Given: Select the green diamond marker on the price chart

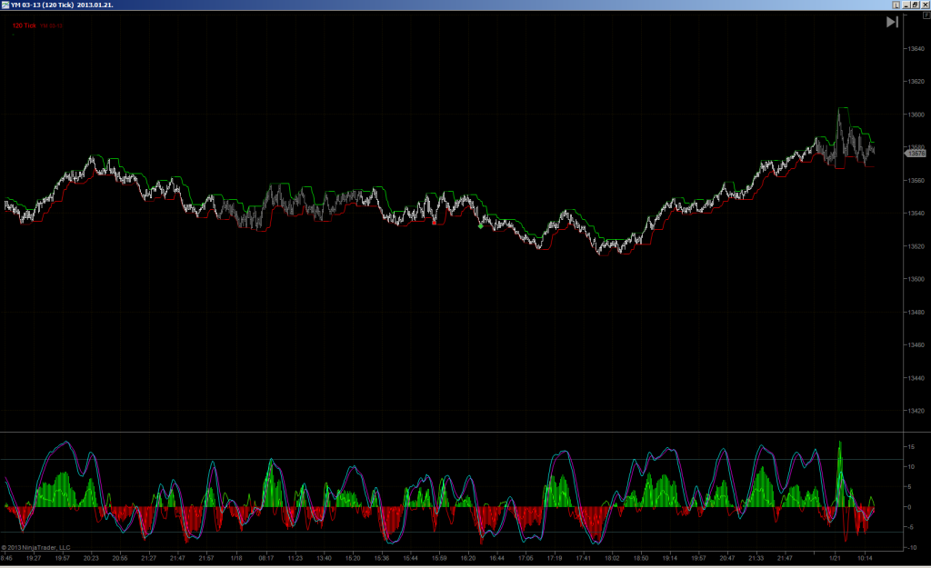Looking at the screenshot, I should click(x=480, y=226).
